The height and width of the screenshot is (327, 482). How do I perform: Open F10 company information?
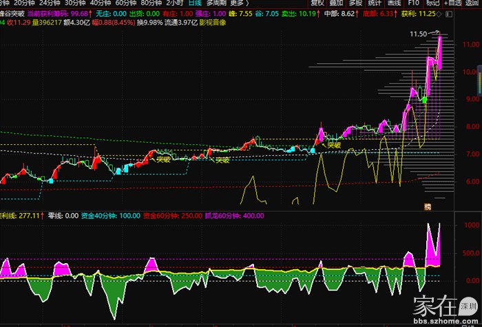pyautogui.click(x=411, y=3)
